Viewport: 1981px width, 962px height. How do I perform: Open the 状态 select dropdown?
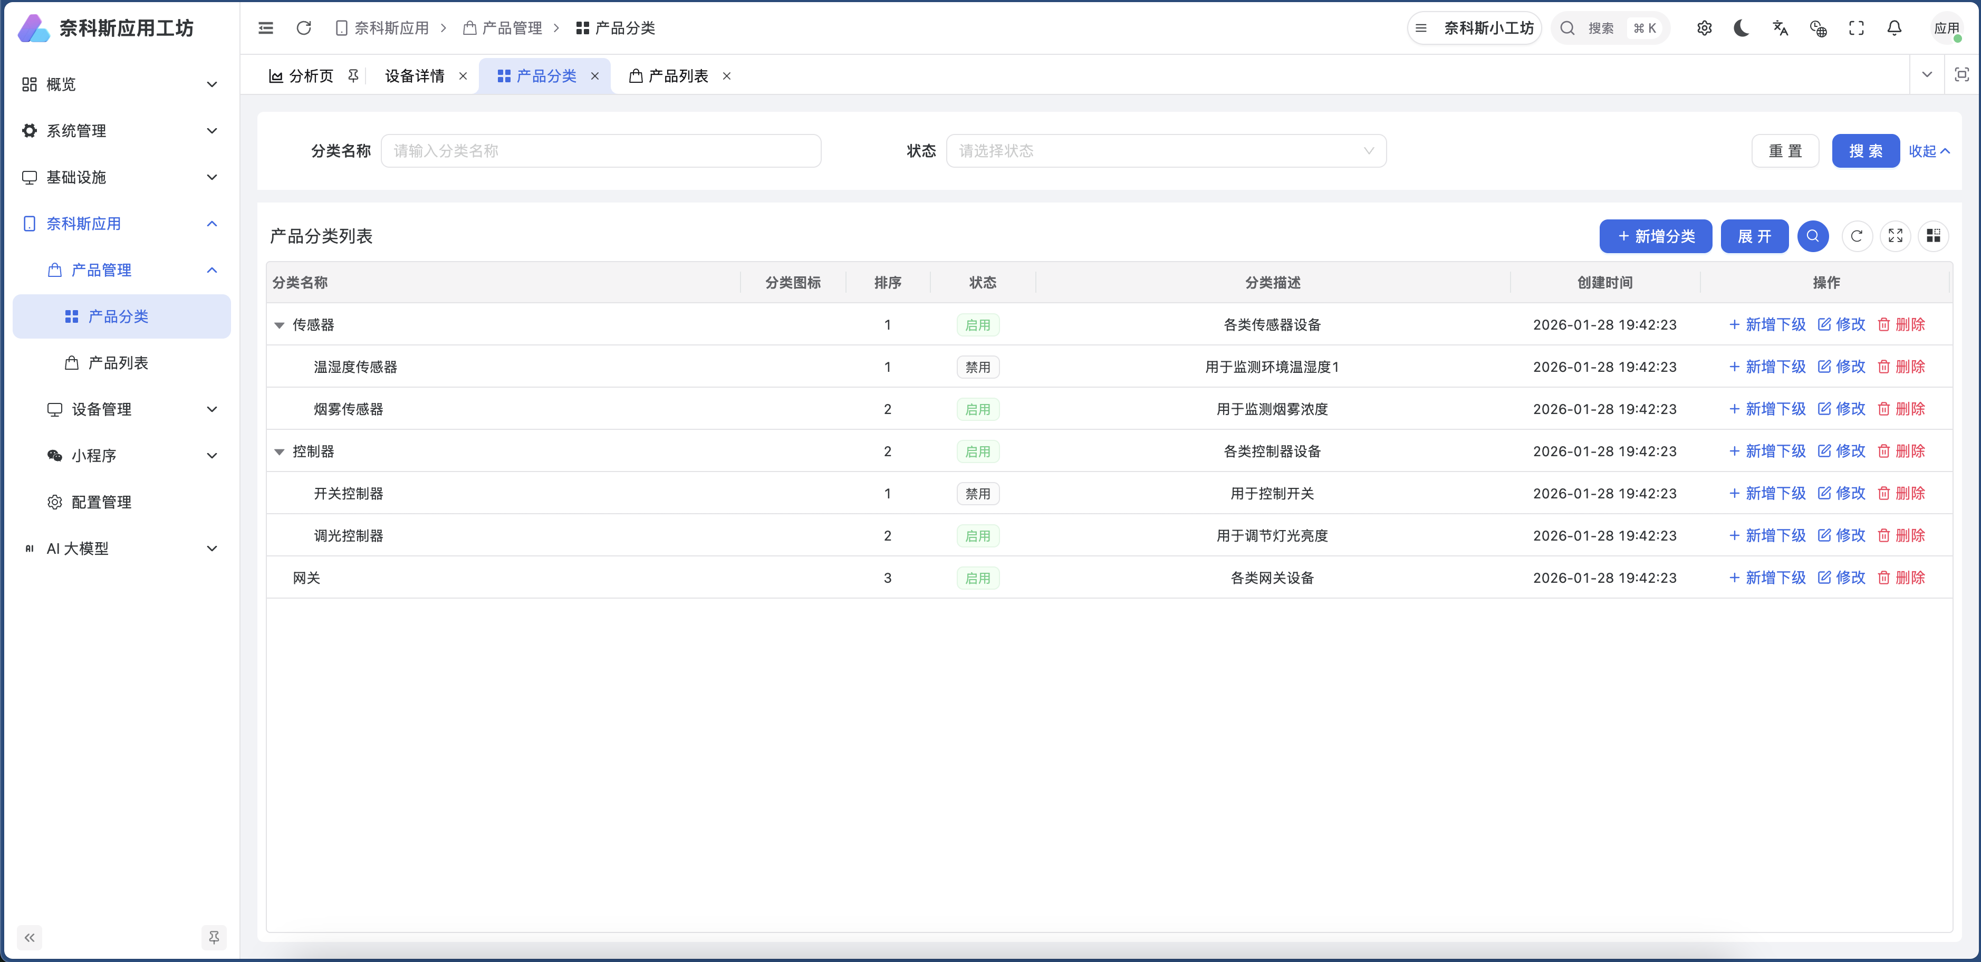(x=1165, y=151)
